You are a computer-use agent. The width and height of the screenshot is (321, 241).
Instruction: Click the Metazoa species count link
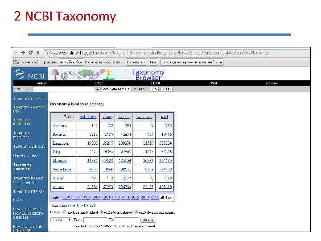[x=125, y=161]
